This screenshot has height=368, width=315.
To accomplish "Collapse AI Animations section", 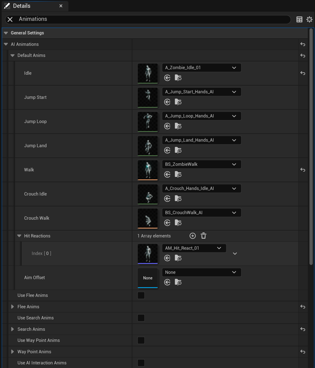I will 6,44.
